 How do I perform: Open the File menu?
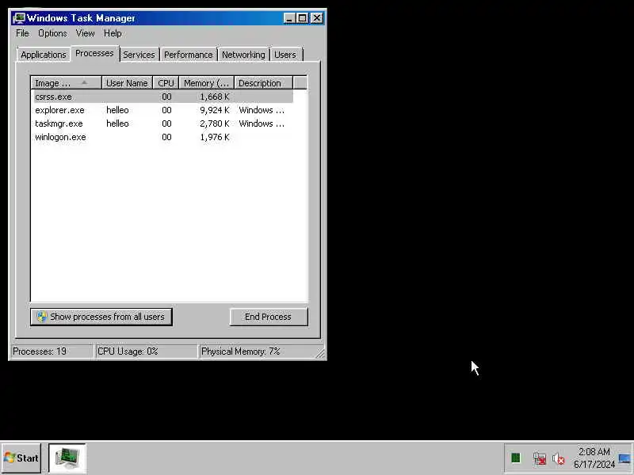[22, 33]
